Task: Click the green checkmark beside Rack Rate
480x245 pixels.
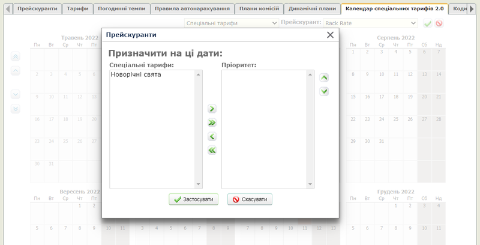Action: point(428,23)
